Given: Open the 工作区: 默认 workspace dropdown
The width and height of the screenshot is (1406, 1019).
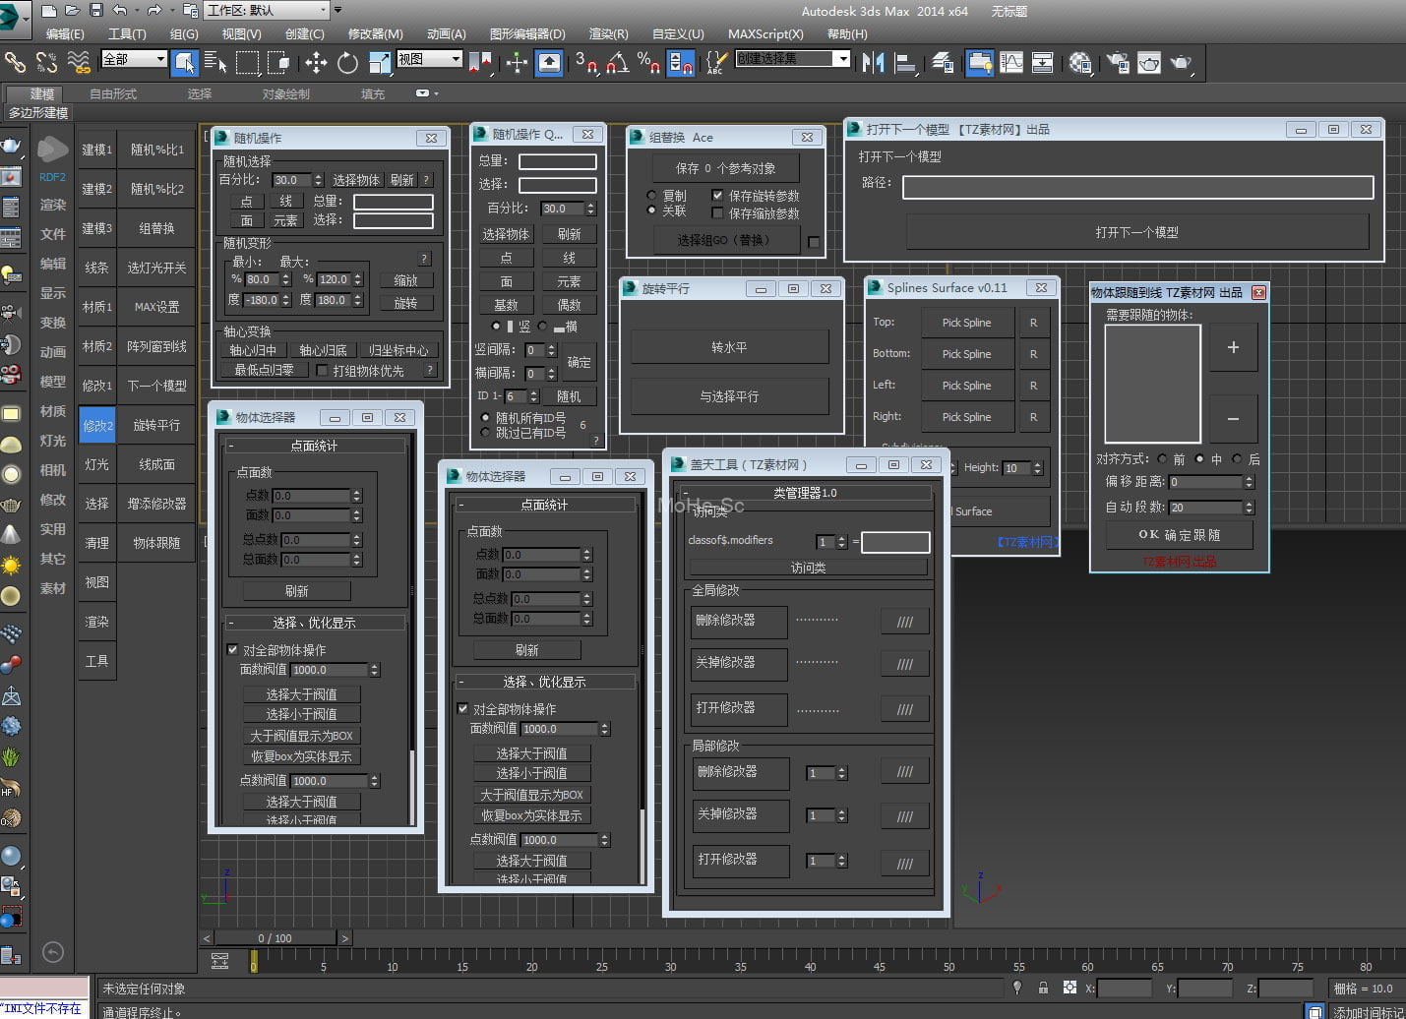Looking at the screenshot, I should click(x=267, y=11).
